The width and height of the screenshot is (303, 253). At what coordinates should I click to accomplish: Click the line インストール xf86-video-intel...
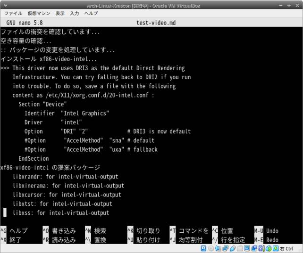pyautogui.click(x=49, y=59)
